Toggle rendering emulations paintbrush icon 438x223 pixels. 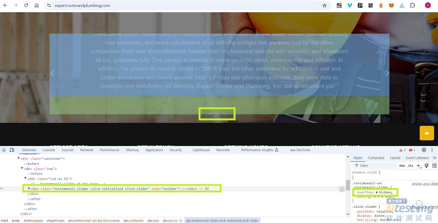click(427, 166)
